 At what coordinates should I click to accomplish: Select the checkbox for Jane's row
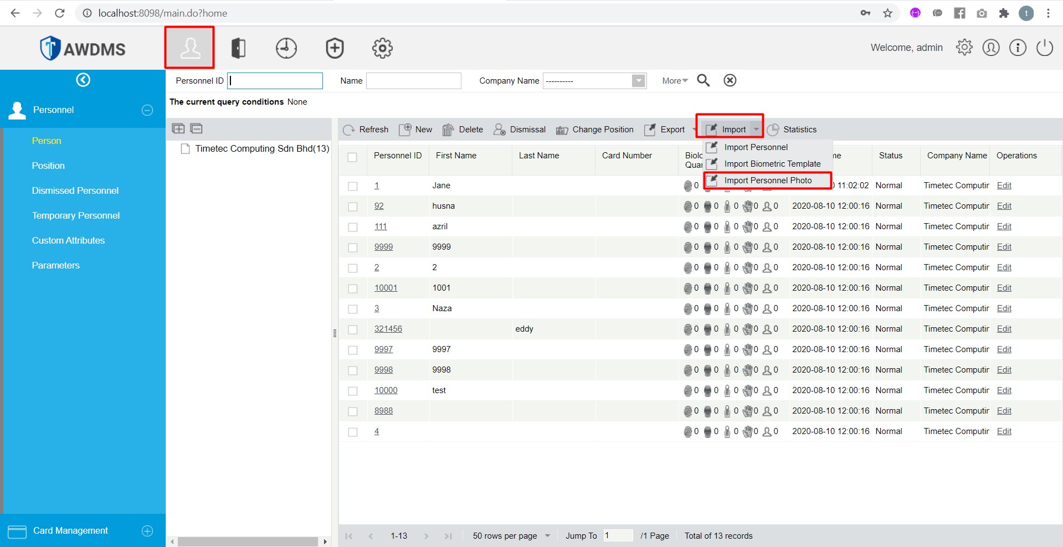(x=352, y=186)
